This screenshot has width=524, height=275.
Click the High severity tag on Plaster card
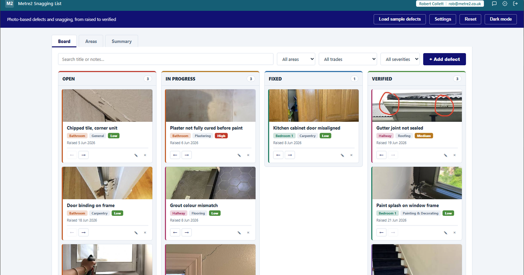[x=221, y=136]
